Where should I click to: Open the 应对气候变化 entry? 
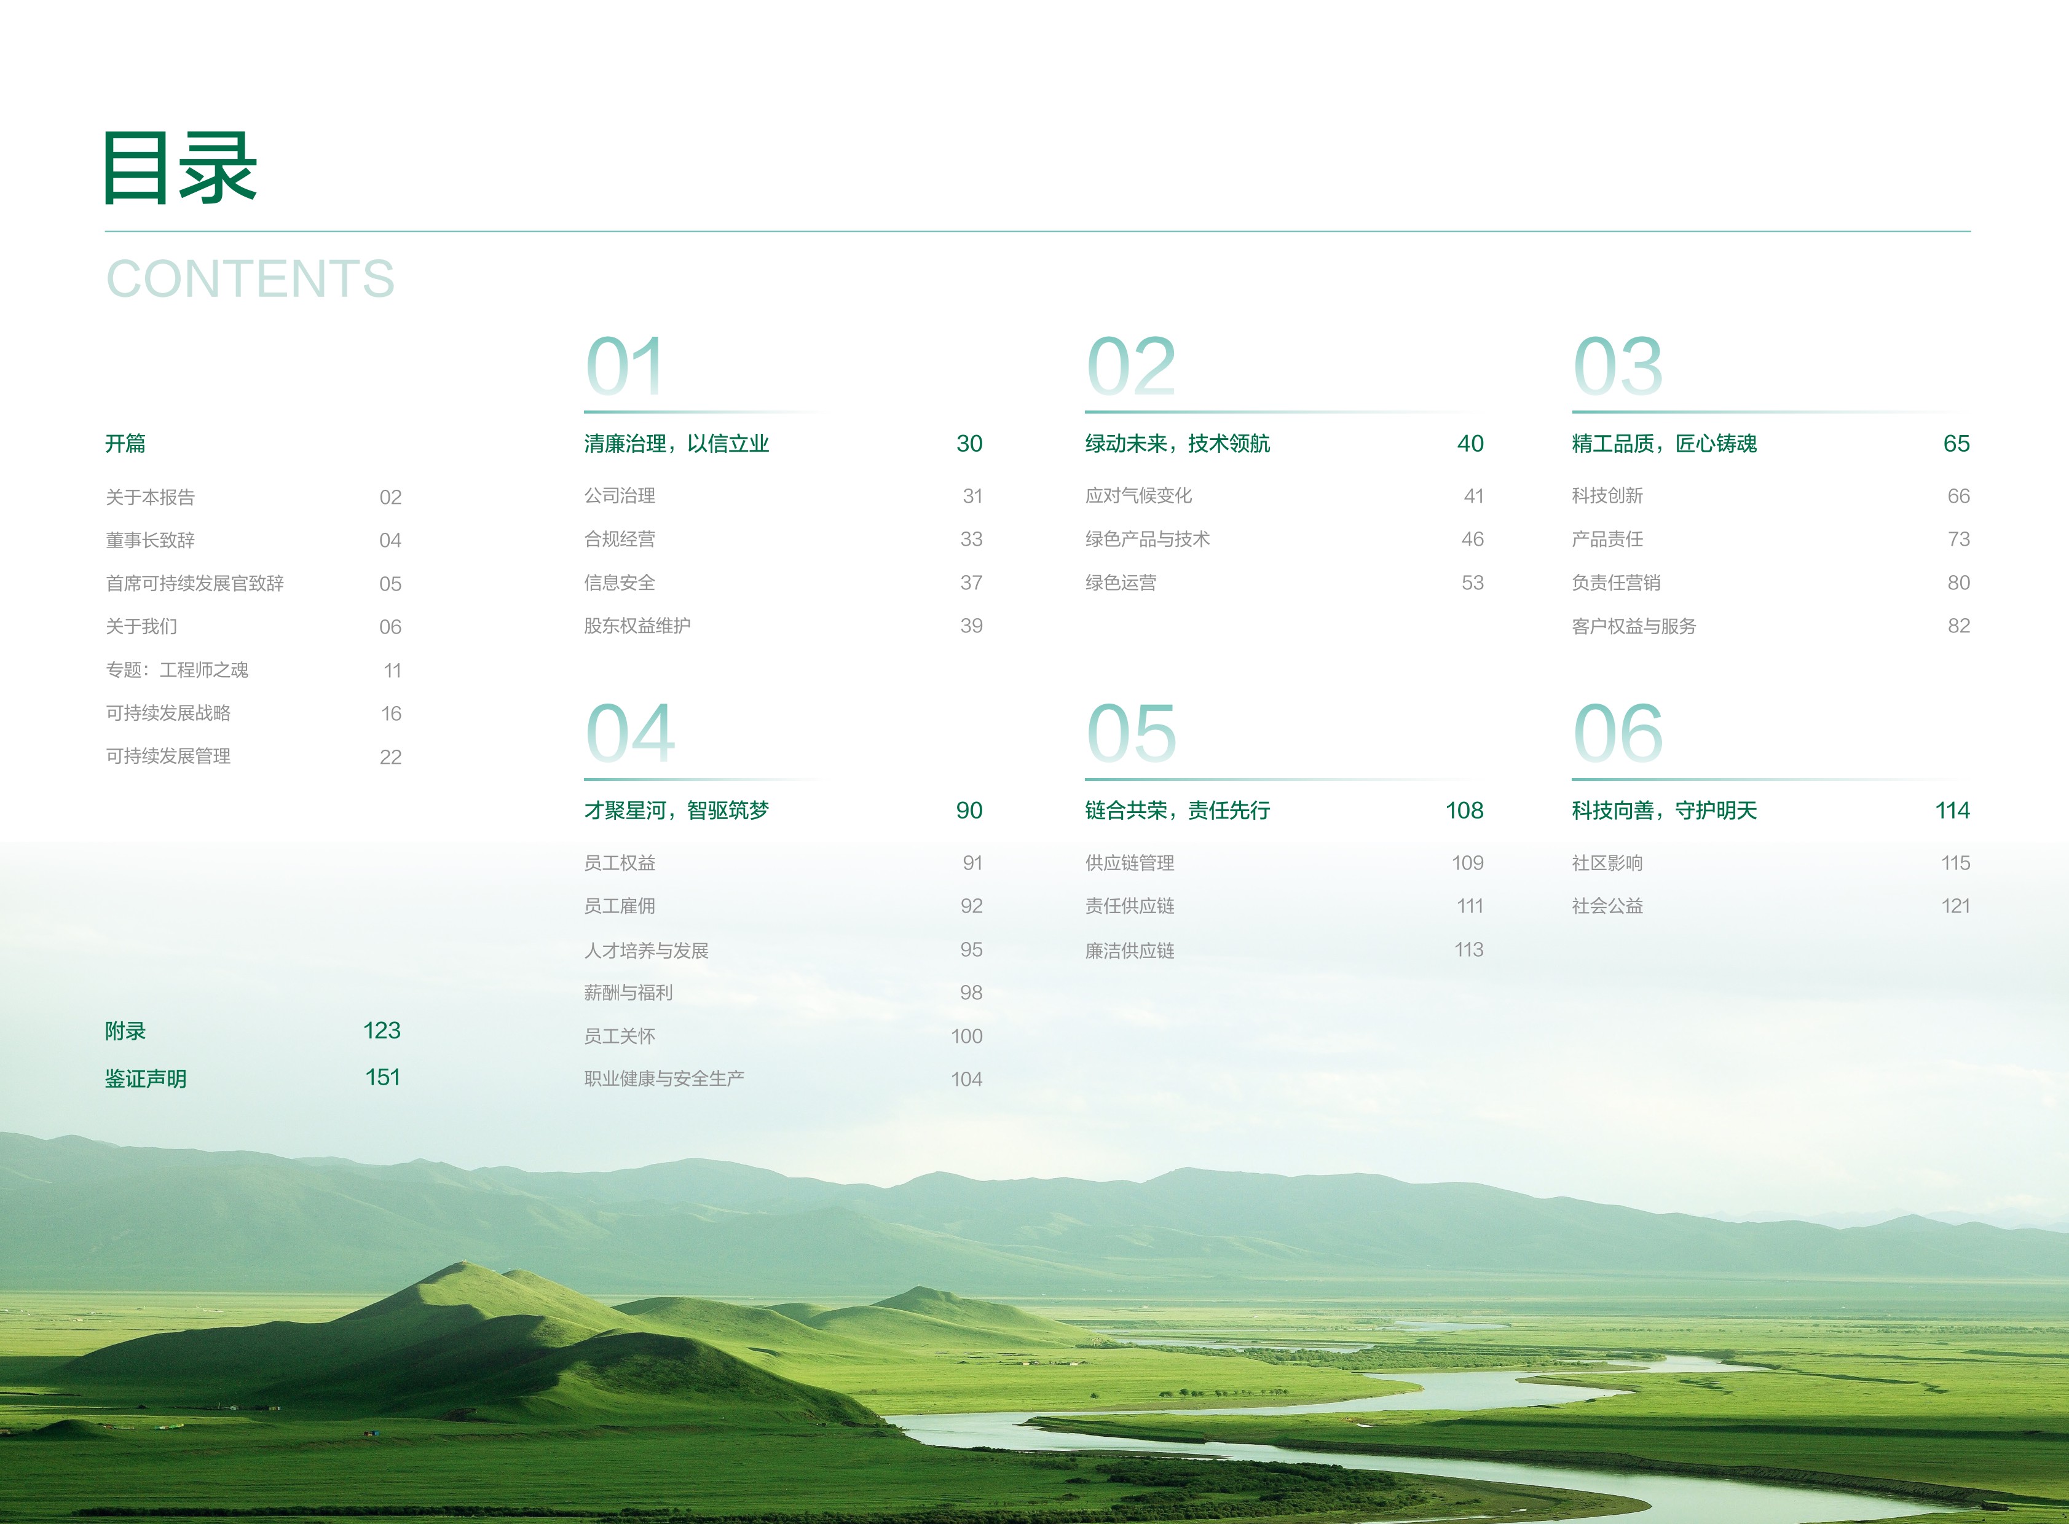pos(1139,497)
